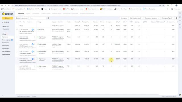Screen dimensions: 182x102
Task: Open 'Все закладки' bookmarks folder
Action: click(176, 9)
